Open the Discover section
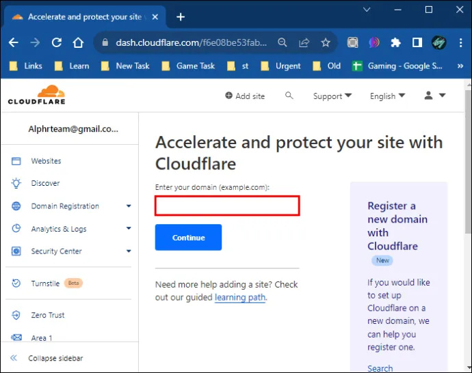The image size is (472, 373). (x=45, y=183)
